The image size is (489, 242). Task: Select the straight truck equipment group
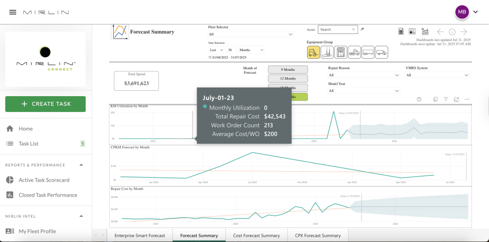pos(382,53)
